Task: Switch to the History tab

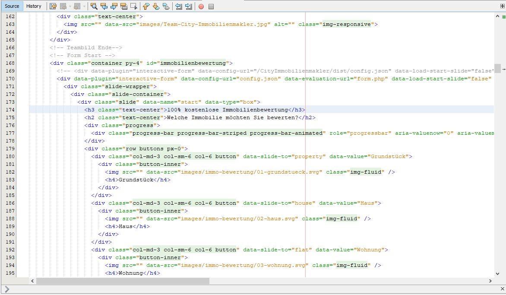Action: pos(34,6)
